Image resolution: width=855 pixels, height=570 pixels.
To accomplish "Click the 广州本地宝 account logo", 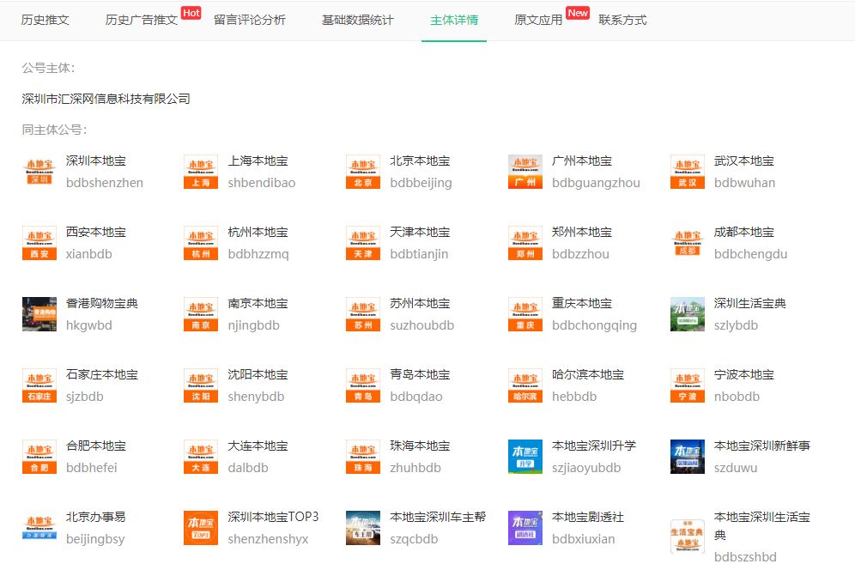I will pyautogui.click(x=525, y=172).
